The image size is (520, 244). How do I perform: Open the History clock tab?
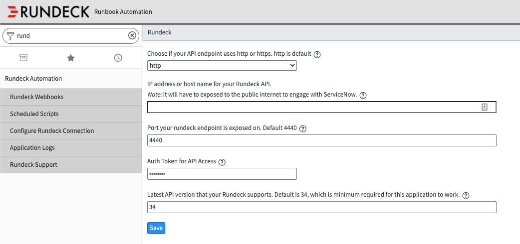click(x=118, y=58)
